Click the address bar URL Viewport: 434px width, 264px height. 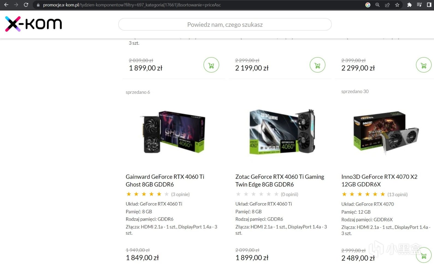click(132, 5)
